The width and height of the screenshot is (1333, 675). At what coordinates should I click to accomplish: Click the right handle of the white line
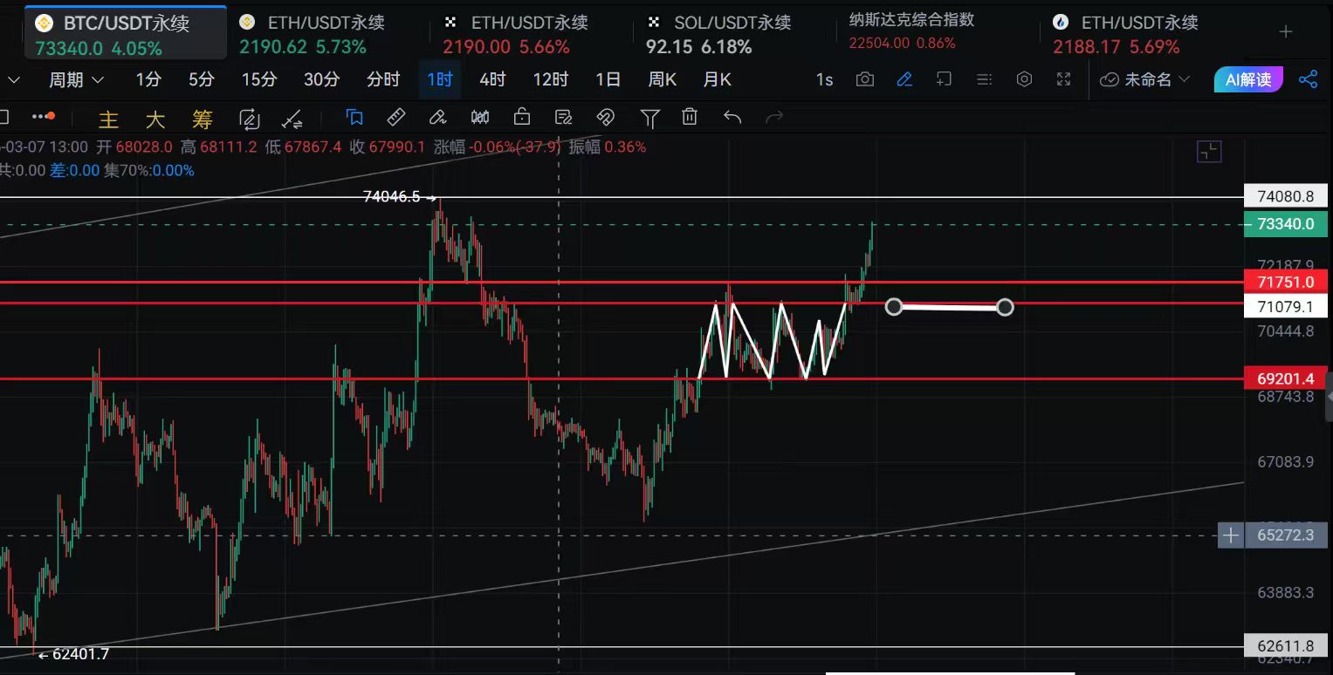click(1005, 307)
